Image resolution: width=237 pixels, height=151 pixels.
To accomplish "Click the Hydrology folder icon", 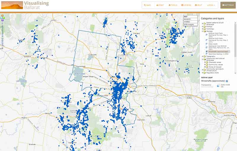I will [204, 29].
